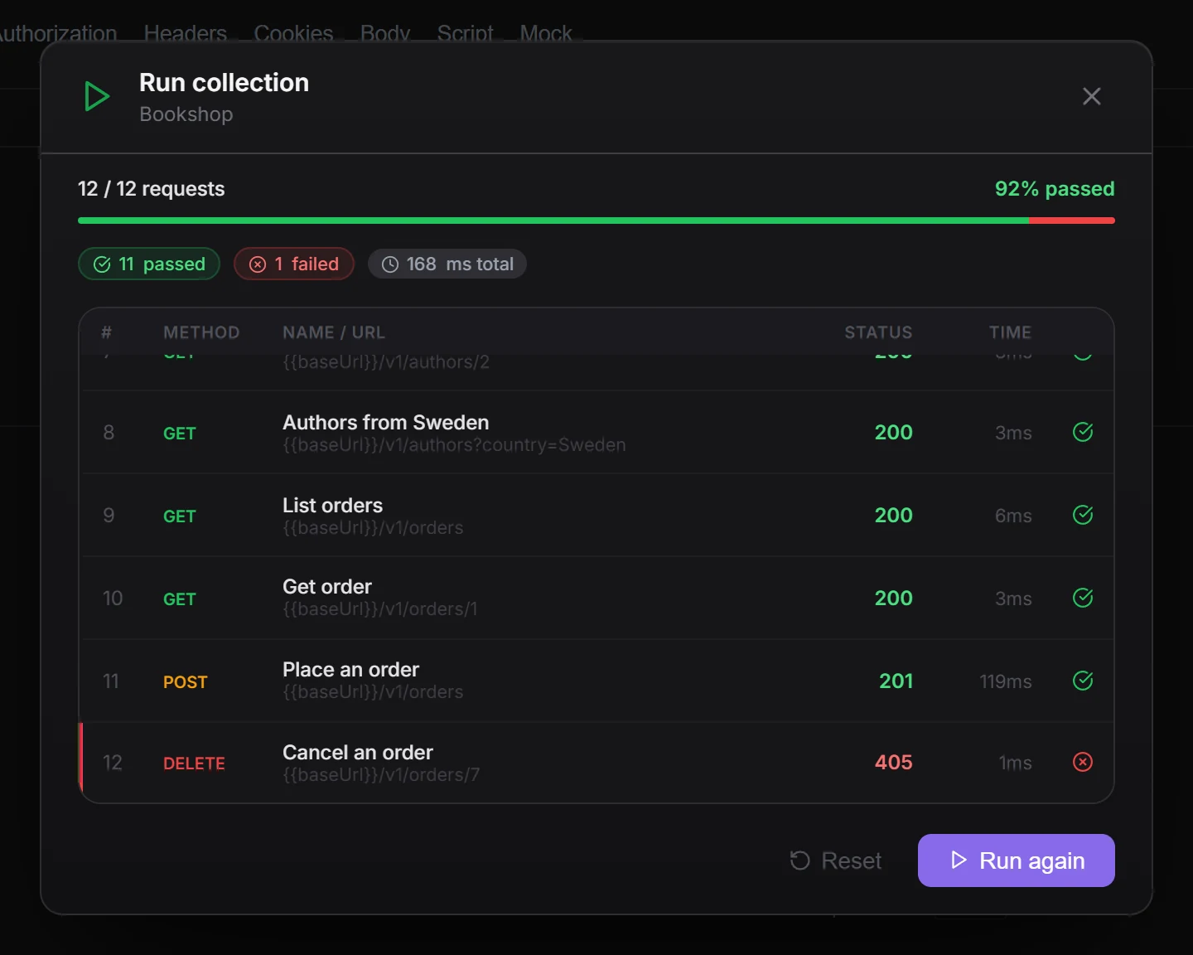Click the passed check icon for Place an order
Image resolution: width=1193 pixels, height=955 pixels.
point(1083,681)
